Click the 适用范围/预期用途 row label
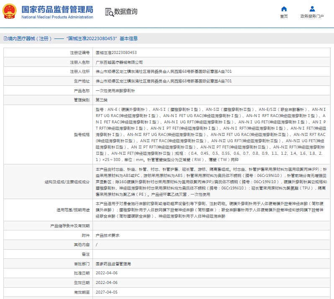 (x=73, y=210)
